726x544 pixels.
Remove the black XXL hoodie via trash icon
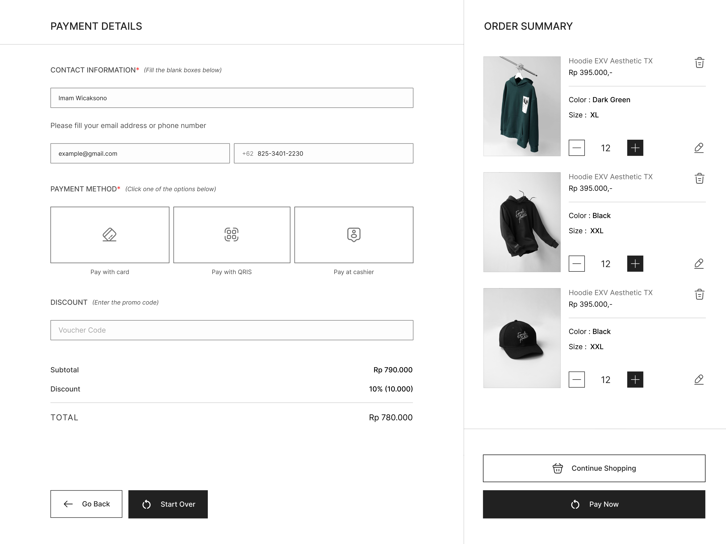click(x=699, y=178)
